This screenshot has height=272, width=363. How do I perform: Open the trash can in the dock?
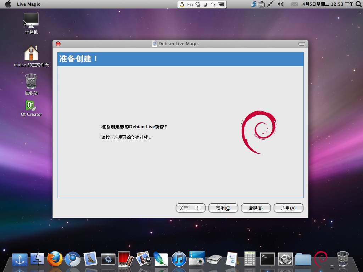tap(343, 259)
